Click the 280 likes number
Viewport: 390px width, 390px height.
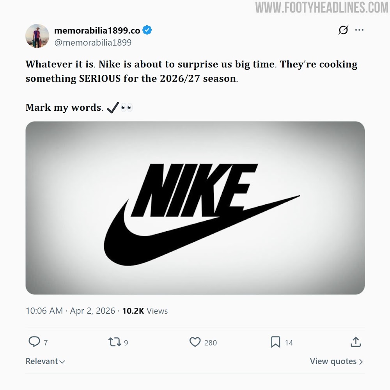[211, 343]
